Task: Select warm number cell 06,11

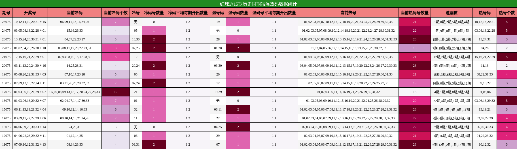Action: tap(218, 109)
